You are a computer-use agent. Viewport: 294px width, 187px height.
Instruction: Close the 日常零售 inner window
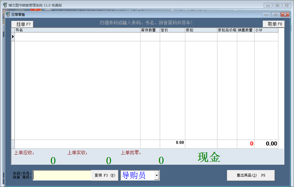[x=285, y=15]
